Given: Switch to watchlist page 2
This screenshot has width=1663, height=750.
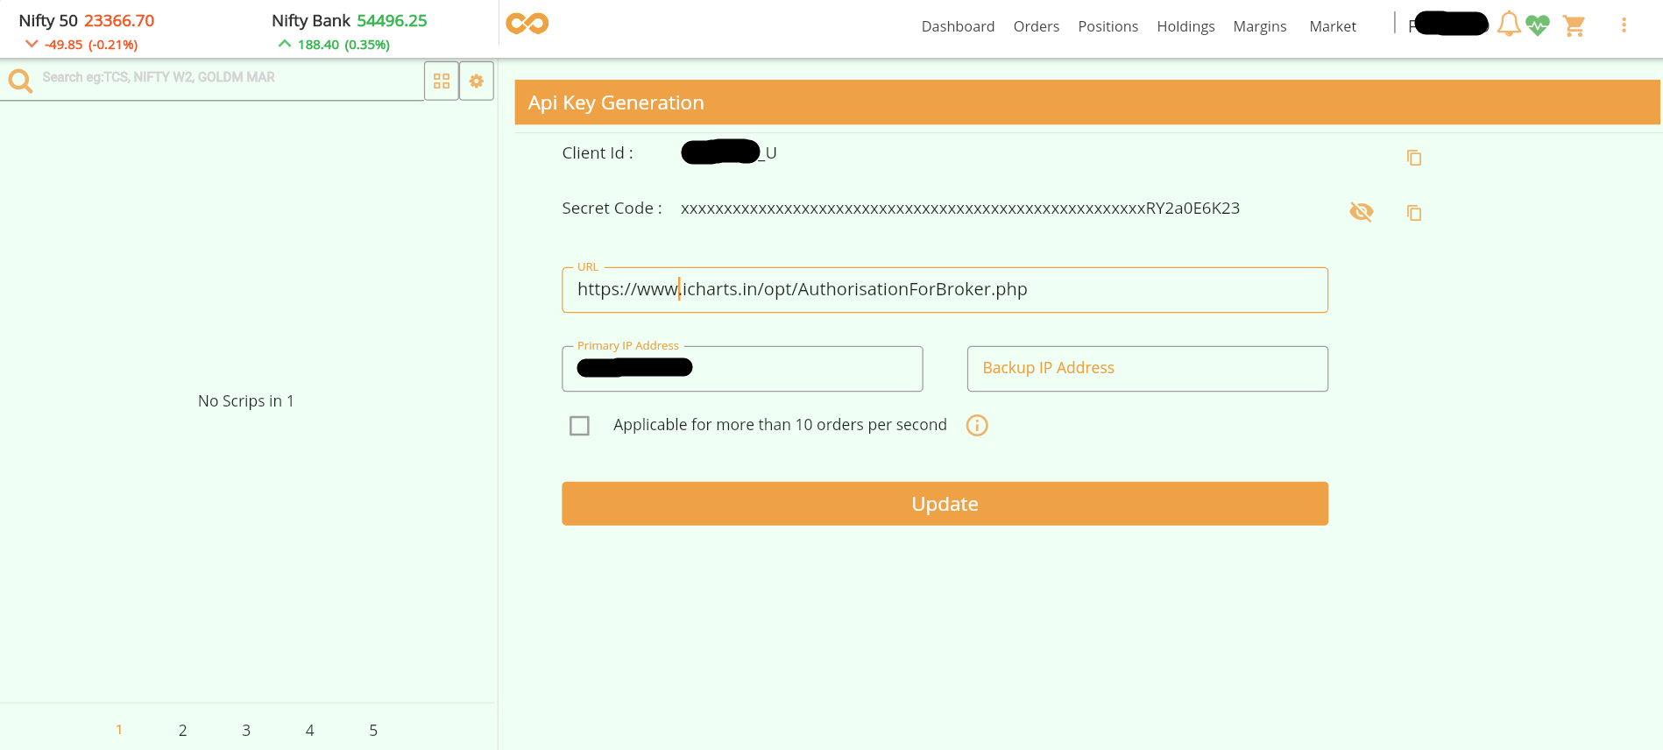Looking at the screenshot, I should (x=182, y=730).
